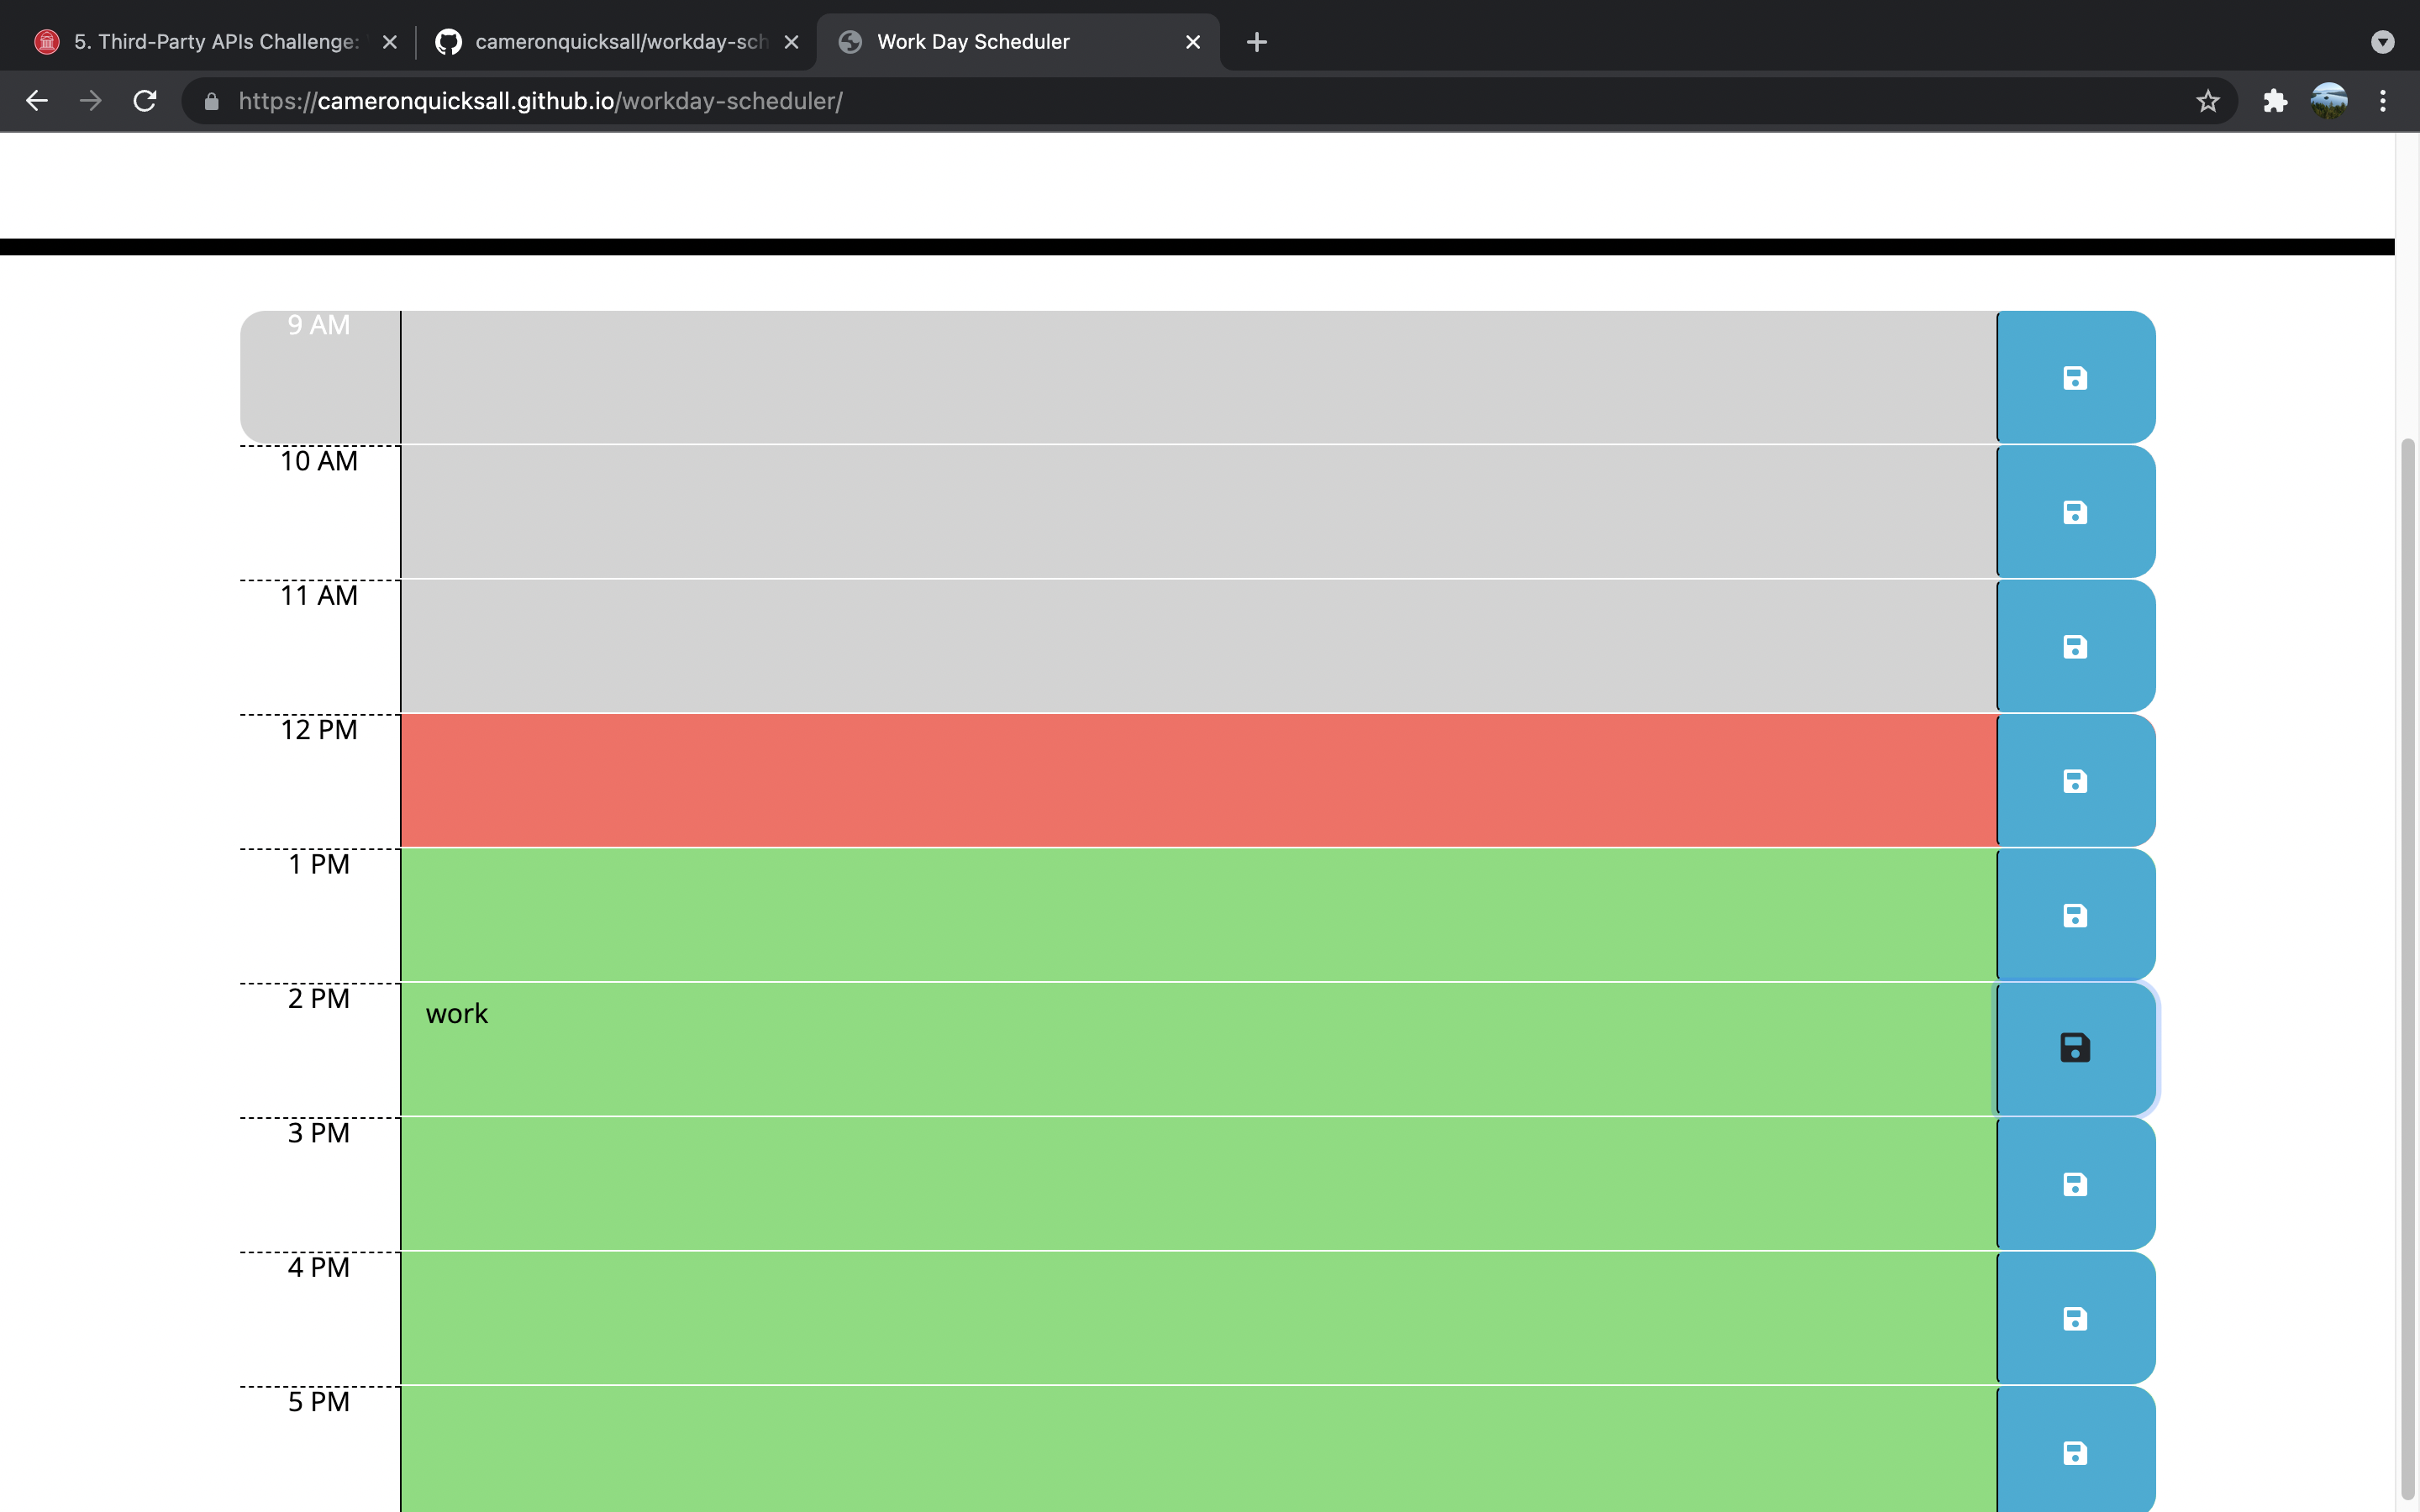The height and width of the screenshot is (1512, 2420).
Task: Click into the 9 AM text area
Action: click(1199, 377)
